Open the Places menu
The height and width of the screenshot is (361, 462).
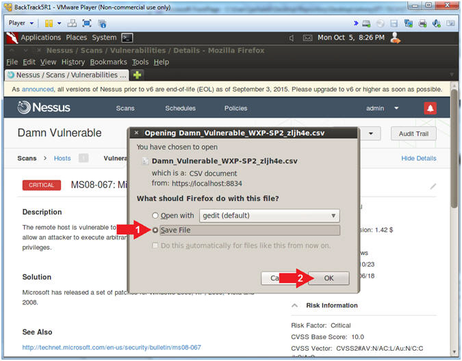pyautogui.click(x=76, y=38)
